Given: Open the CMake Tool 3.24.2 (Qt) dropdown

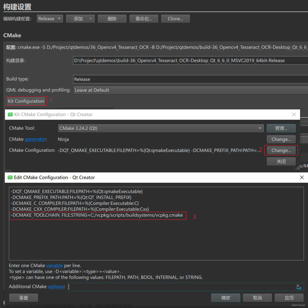Looking at the screenshot, I should tap(161, 128).
